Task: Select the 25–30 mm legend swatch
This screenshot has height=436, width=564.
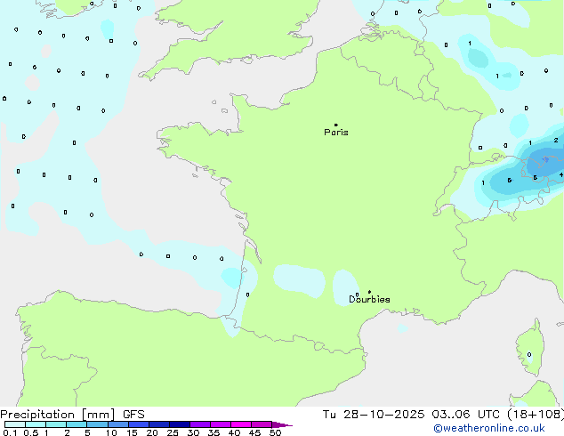Action: pos(180,424)
